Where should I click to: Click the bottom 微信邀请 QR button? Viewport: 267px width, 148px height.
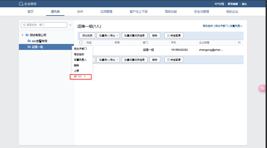[x=174, y=60]
